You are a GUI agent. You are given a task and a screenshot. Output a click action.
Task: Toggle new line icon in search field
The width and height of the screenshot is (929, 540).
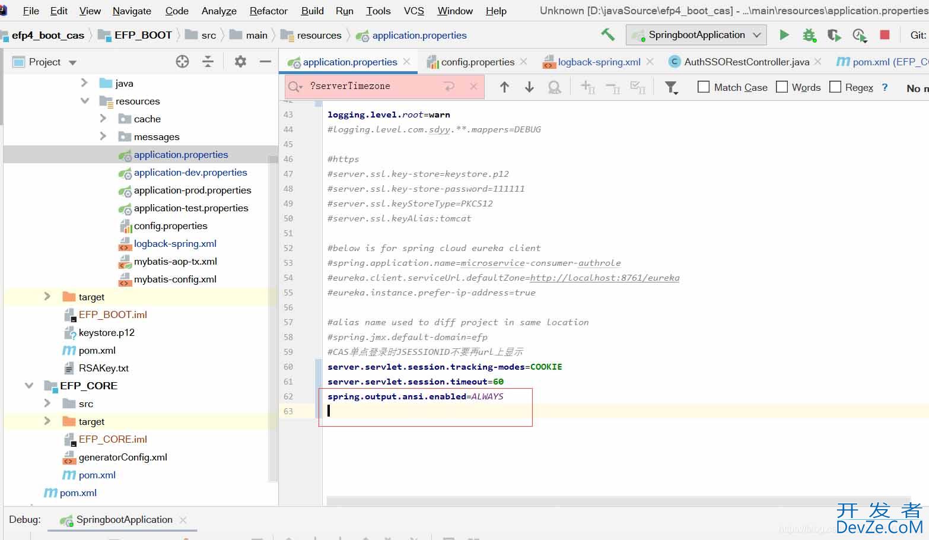click(449, 87)
